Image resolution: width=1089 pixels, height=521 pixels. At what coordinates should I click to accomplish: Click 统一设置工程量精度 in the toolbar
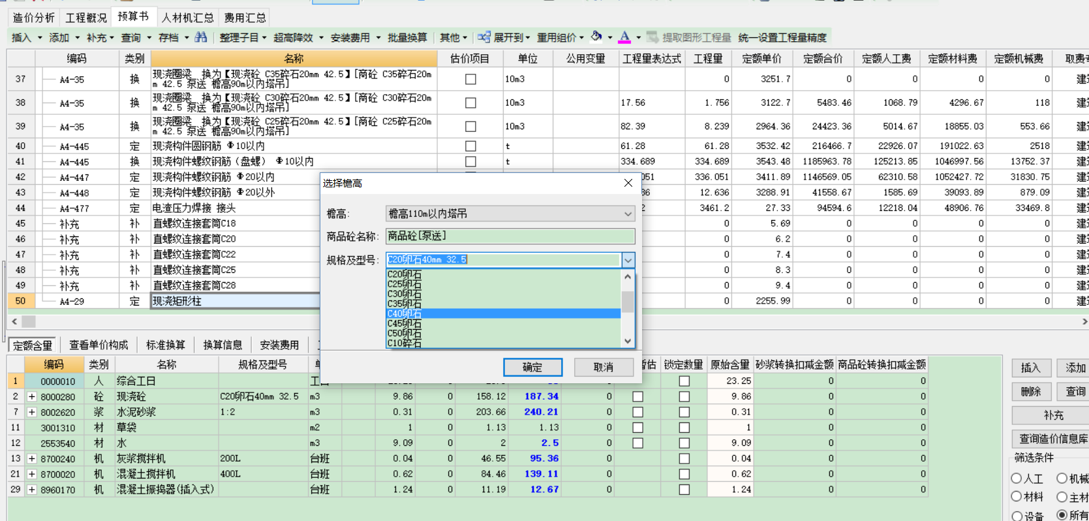782,38
